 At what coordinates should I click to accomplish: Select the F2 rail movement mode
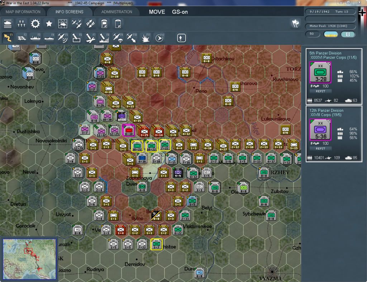point(22,38)
